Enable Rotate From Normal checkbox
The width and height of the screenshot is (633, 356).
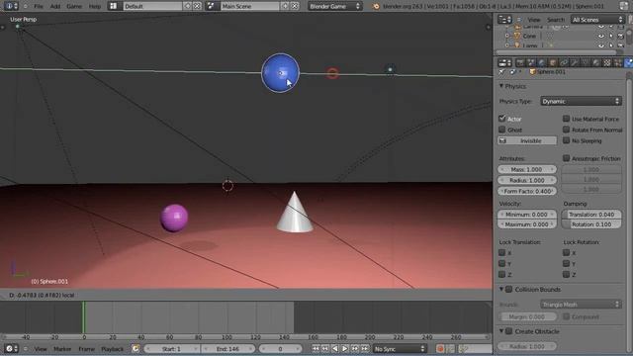pos(566,130)
